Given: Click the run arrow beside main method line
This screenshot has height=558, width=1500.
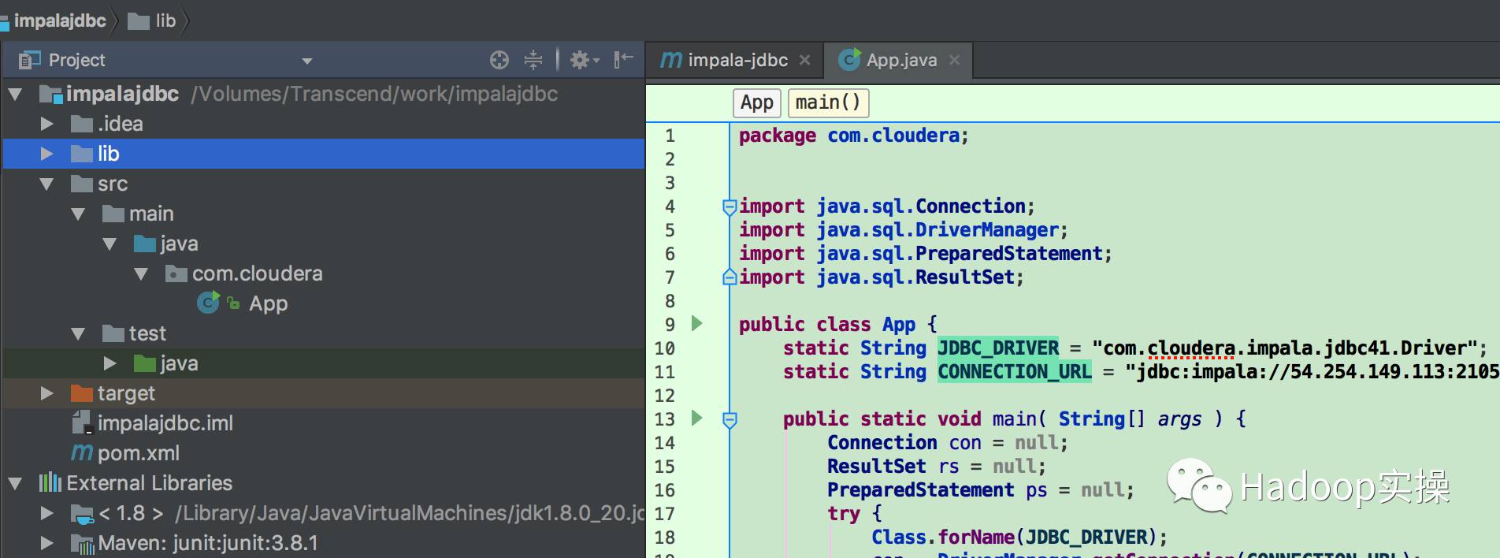Looking at the screenshot, I should tap(697, 418).
